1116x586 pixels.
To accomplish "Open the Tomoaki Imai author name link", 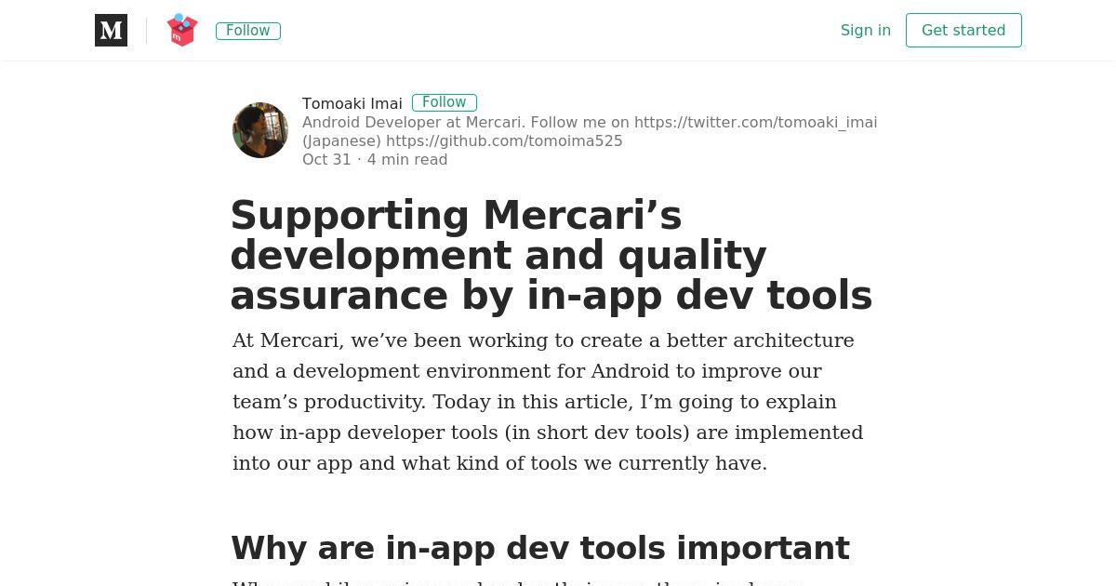I will tap(352, 103).
